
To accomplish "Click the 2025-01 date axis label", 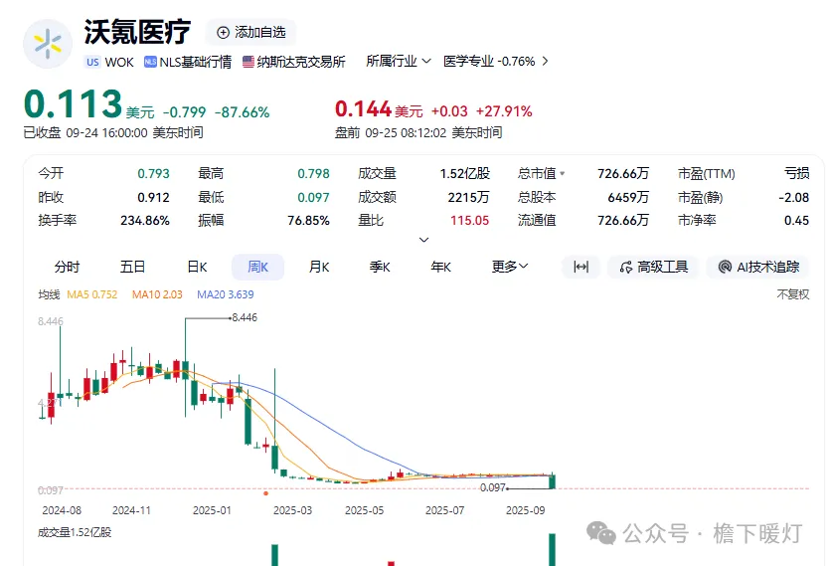I will point(212,510).
